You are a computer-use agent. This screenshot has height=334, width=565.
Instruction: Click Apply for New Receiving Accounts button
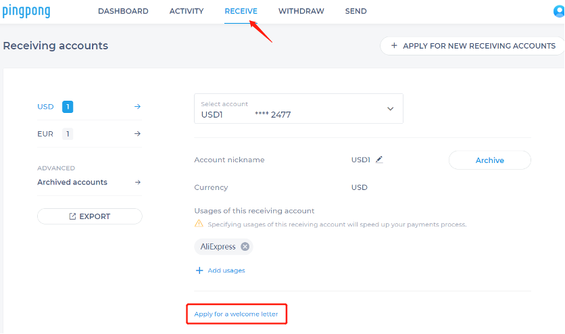pyautogui.click(x=472, y=46)
